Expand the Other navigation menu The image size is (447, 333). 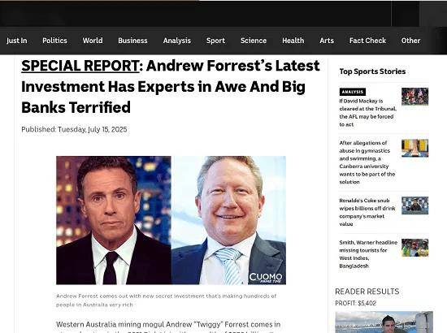coord(410,41)
